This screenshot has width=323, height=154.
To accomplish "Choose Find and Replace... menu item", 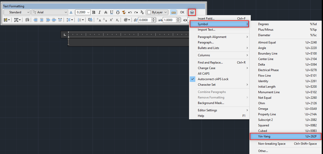I will [219, 63].
